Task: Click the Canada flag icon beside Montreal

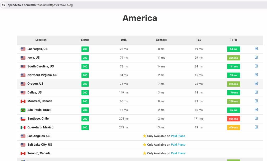Action: [23, 101]
